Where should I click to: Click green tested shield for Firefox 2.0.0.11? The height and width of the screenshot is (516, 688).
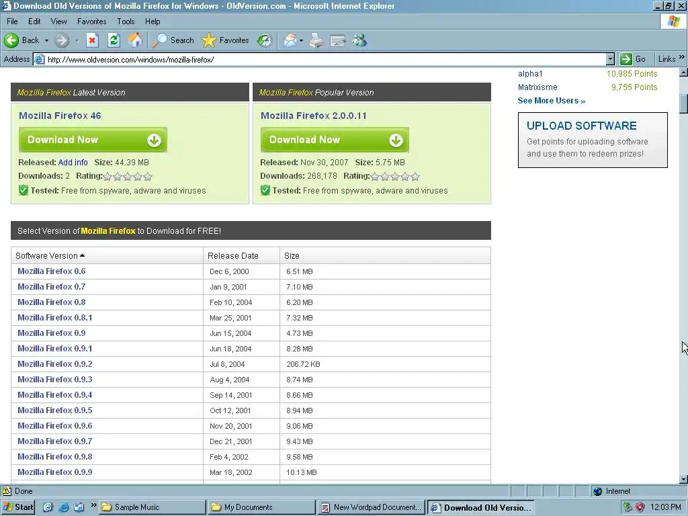pyautogui.click(x=265, y=190)
